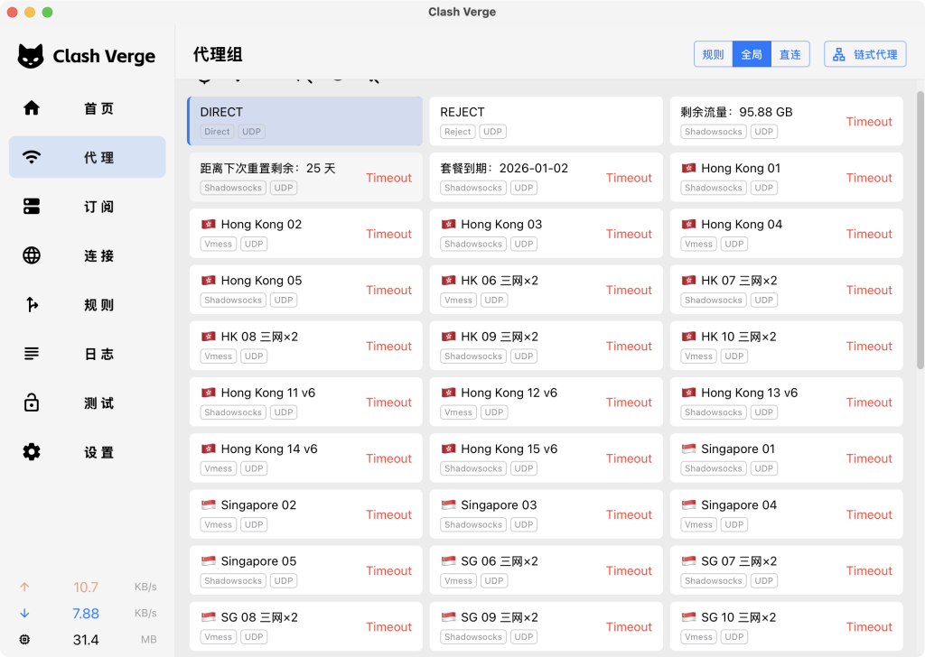Open the 规则 rules page icon
925x657 pixels.
click(x=31, y=304)
